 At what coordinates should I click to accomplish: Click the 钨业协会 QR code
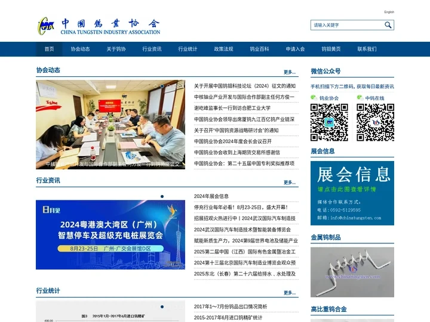[329, 122]
